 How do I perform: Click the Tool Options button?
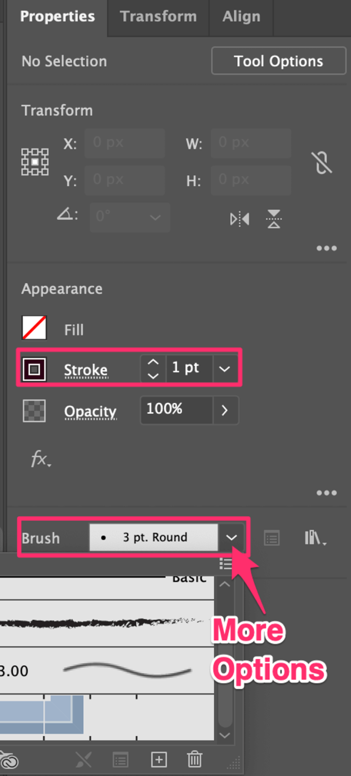tap(278, 61)
